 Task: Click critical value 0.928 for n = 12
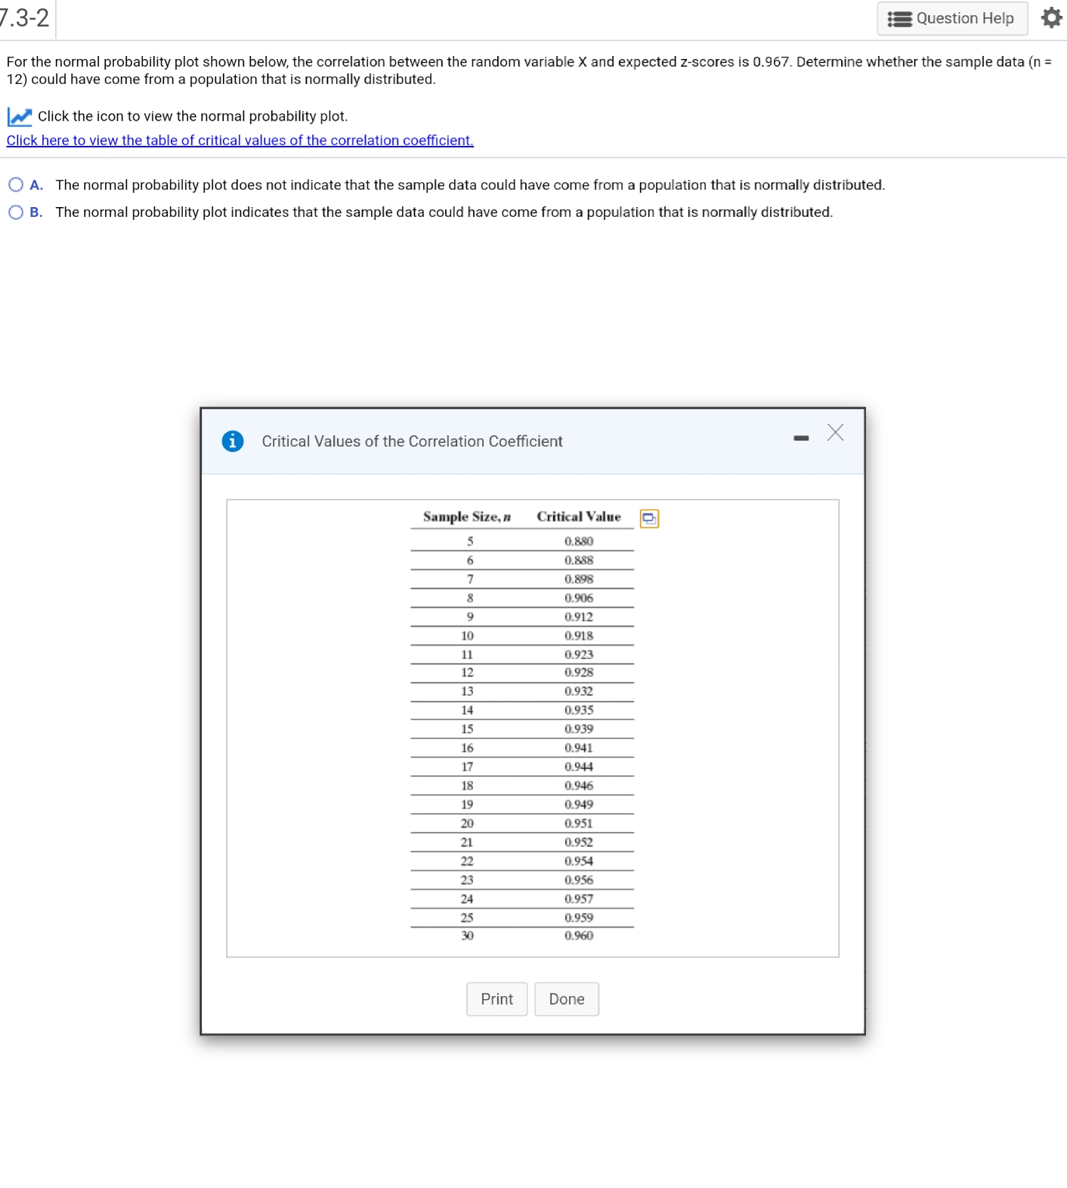(x=579, y=673)
